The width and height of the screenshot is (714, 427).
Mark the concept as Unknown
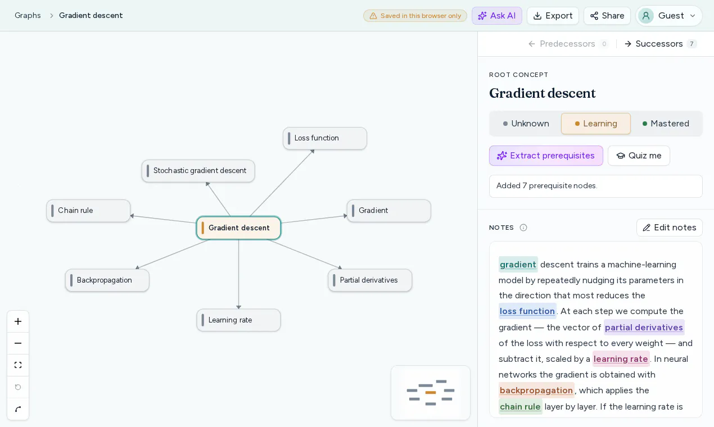(526, 124)
